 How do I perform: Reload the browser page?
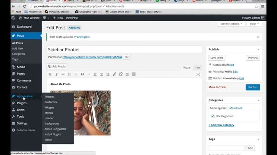click(25, 6)
